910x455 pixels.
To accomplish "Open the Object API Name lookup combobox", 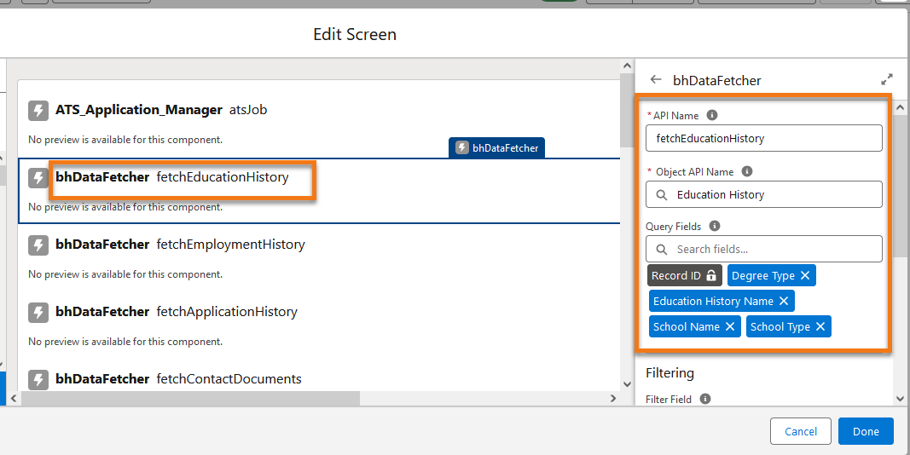I will tap(764, 195).
